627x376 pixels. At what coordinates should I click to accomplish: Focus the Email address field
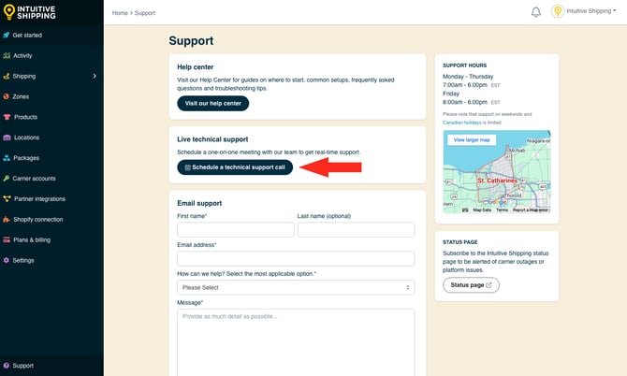(x=296, y=258)
